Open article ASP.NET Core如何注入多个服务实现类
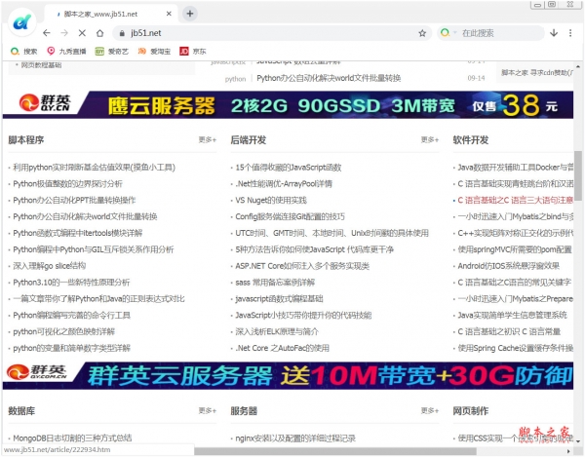 point(302,266)
